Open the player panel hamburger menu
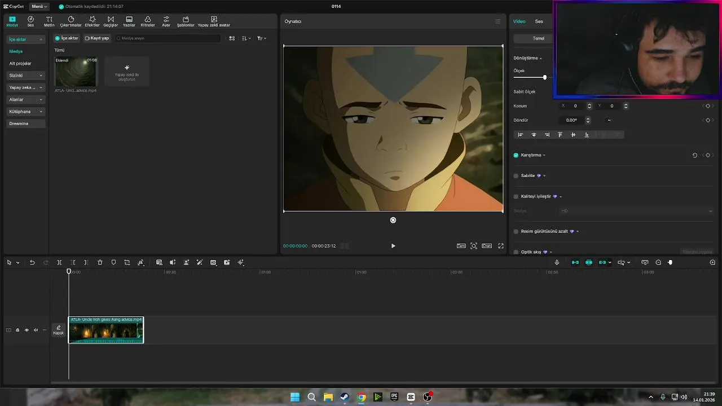722x406 pixels. (x=498, y=21)
